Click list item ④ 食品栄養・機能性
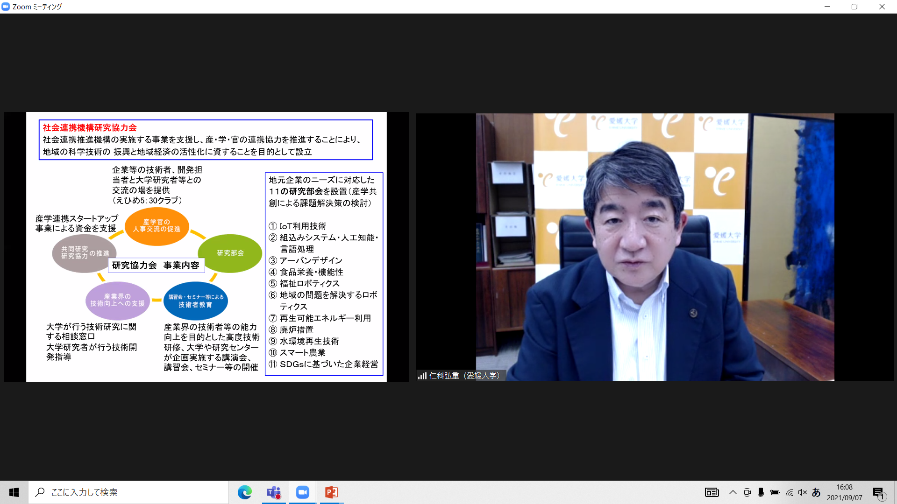This screenshot has height=504, width=897. pyautogui.click(x=306, y=272)
